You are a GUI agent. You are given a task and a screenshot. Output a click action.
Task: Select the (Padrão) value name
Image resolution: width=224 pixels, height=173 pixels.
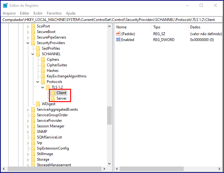pyautogui.click(x=128, y=34)
